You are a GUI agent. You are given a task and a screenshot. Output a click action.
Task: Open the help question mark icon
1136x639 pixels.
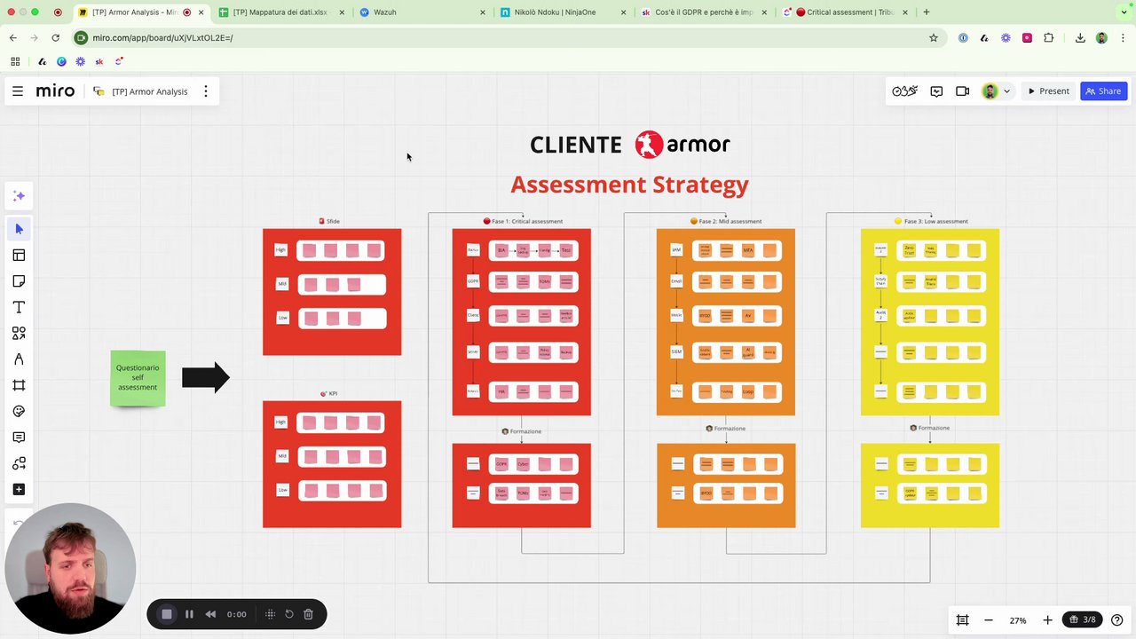click(1117, 620)
